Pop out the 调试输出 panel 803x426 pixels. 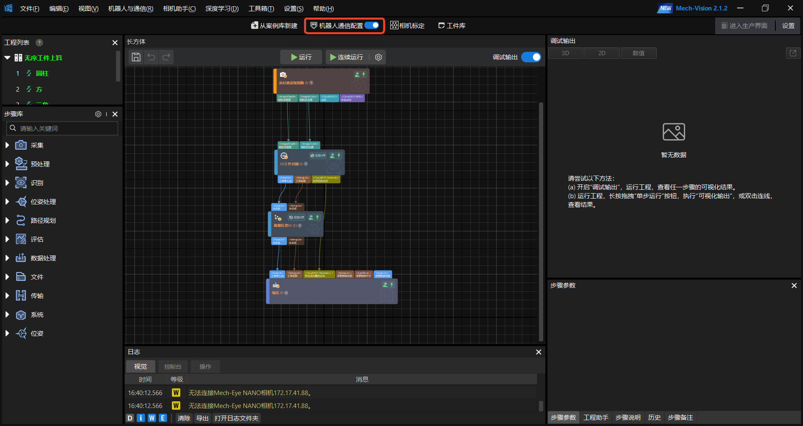[x=793, y=53]
